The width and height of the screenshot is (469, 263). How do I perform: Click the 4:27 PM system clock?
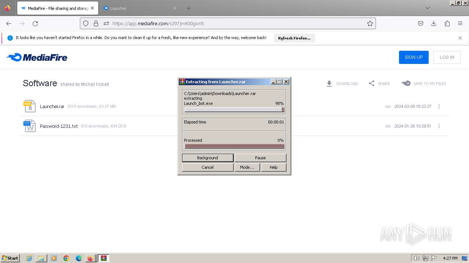point(450,258)
